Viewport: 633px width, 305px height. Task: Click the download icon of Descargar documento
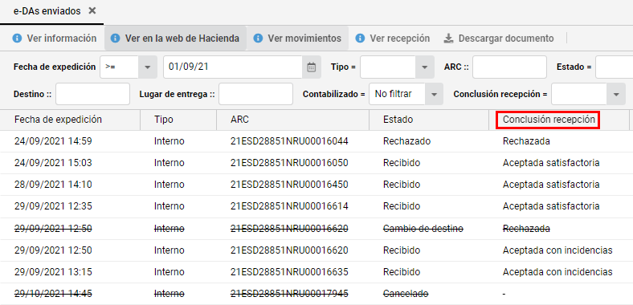(x=448, y=39)
